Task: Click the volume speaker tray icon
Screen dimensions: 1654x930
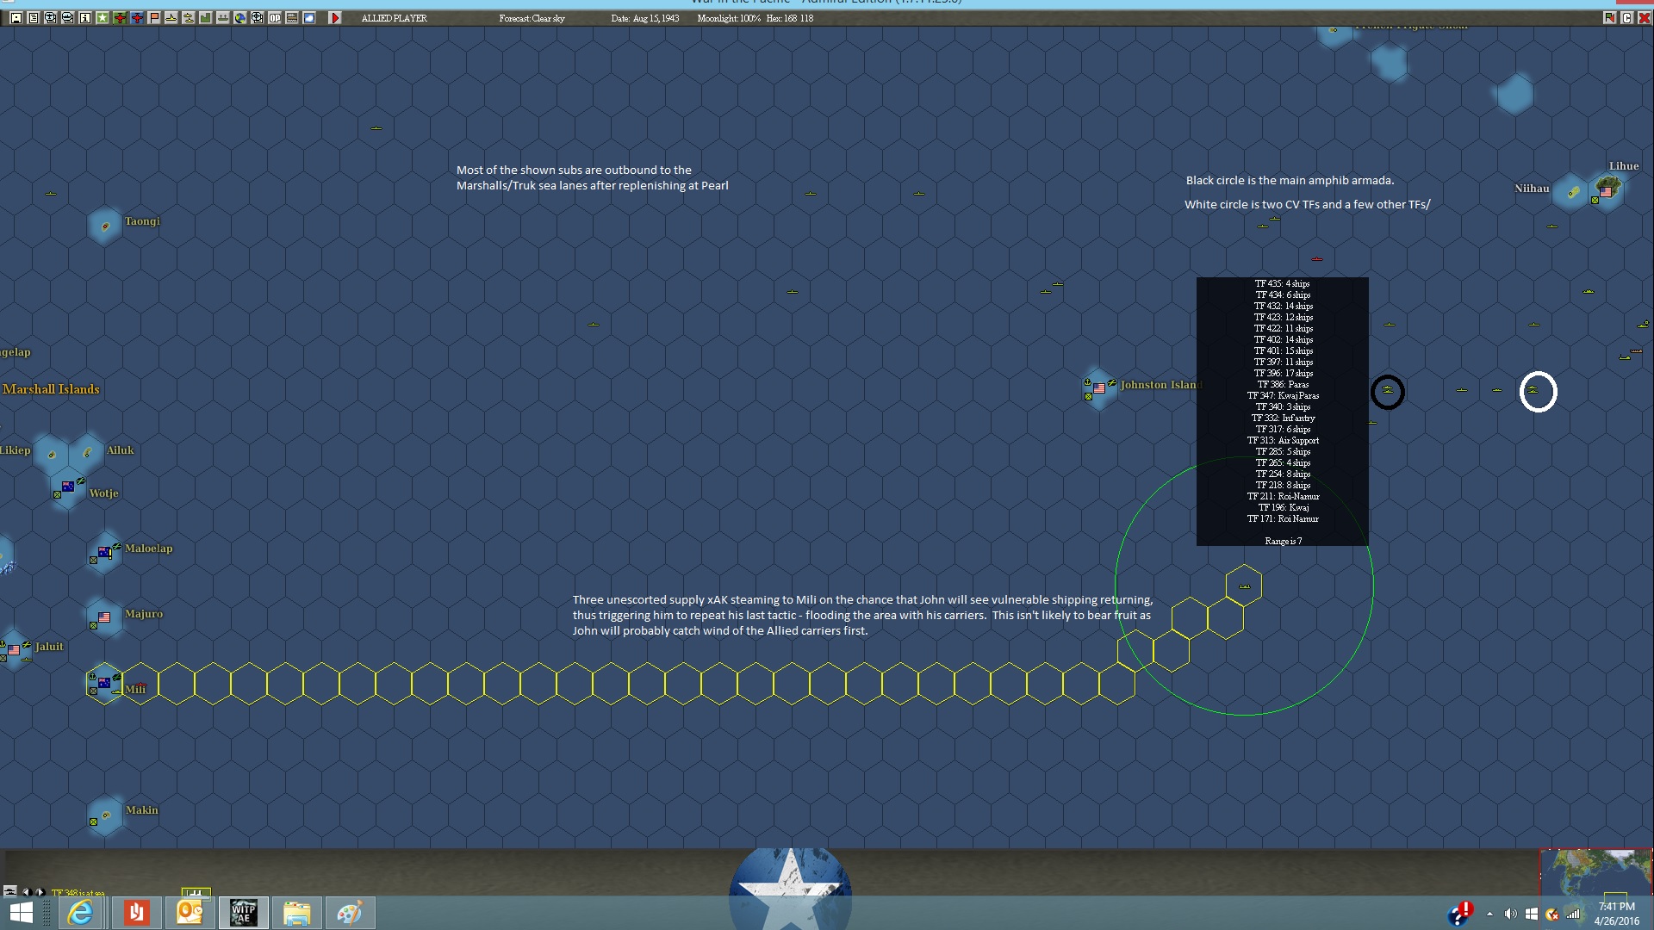Action: point(1510,914)
